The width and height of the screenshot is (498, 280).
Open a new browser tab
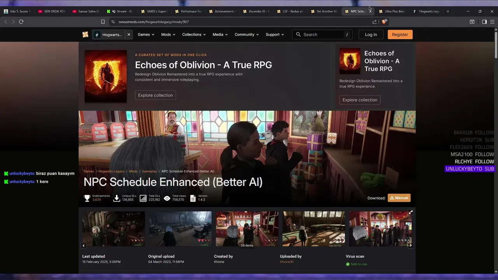pyautogui.click(x=448, y=11)
